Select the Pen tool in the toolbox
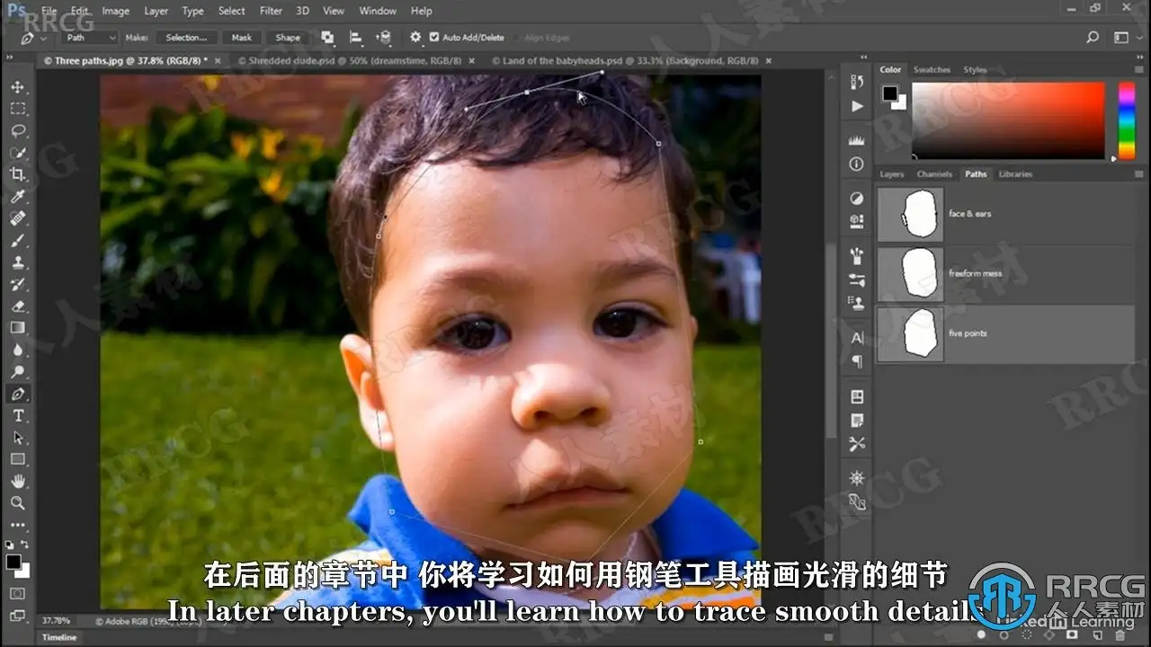This screenshot has width=1151, height=647. [17, 394]
